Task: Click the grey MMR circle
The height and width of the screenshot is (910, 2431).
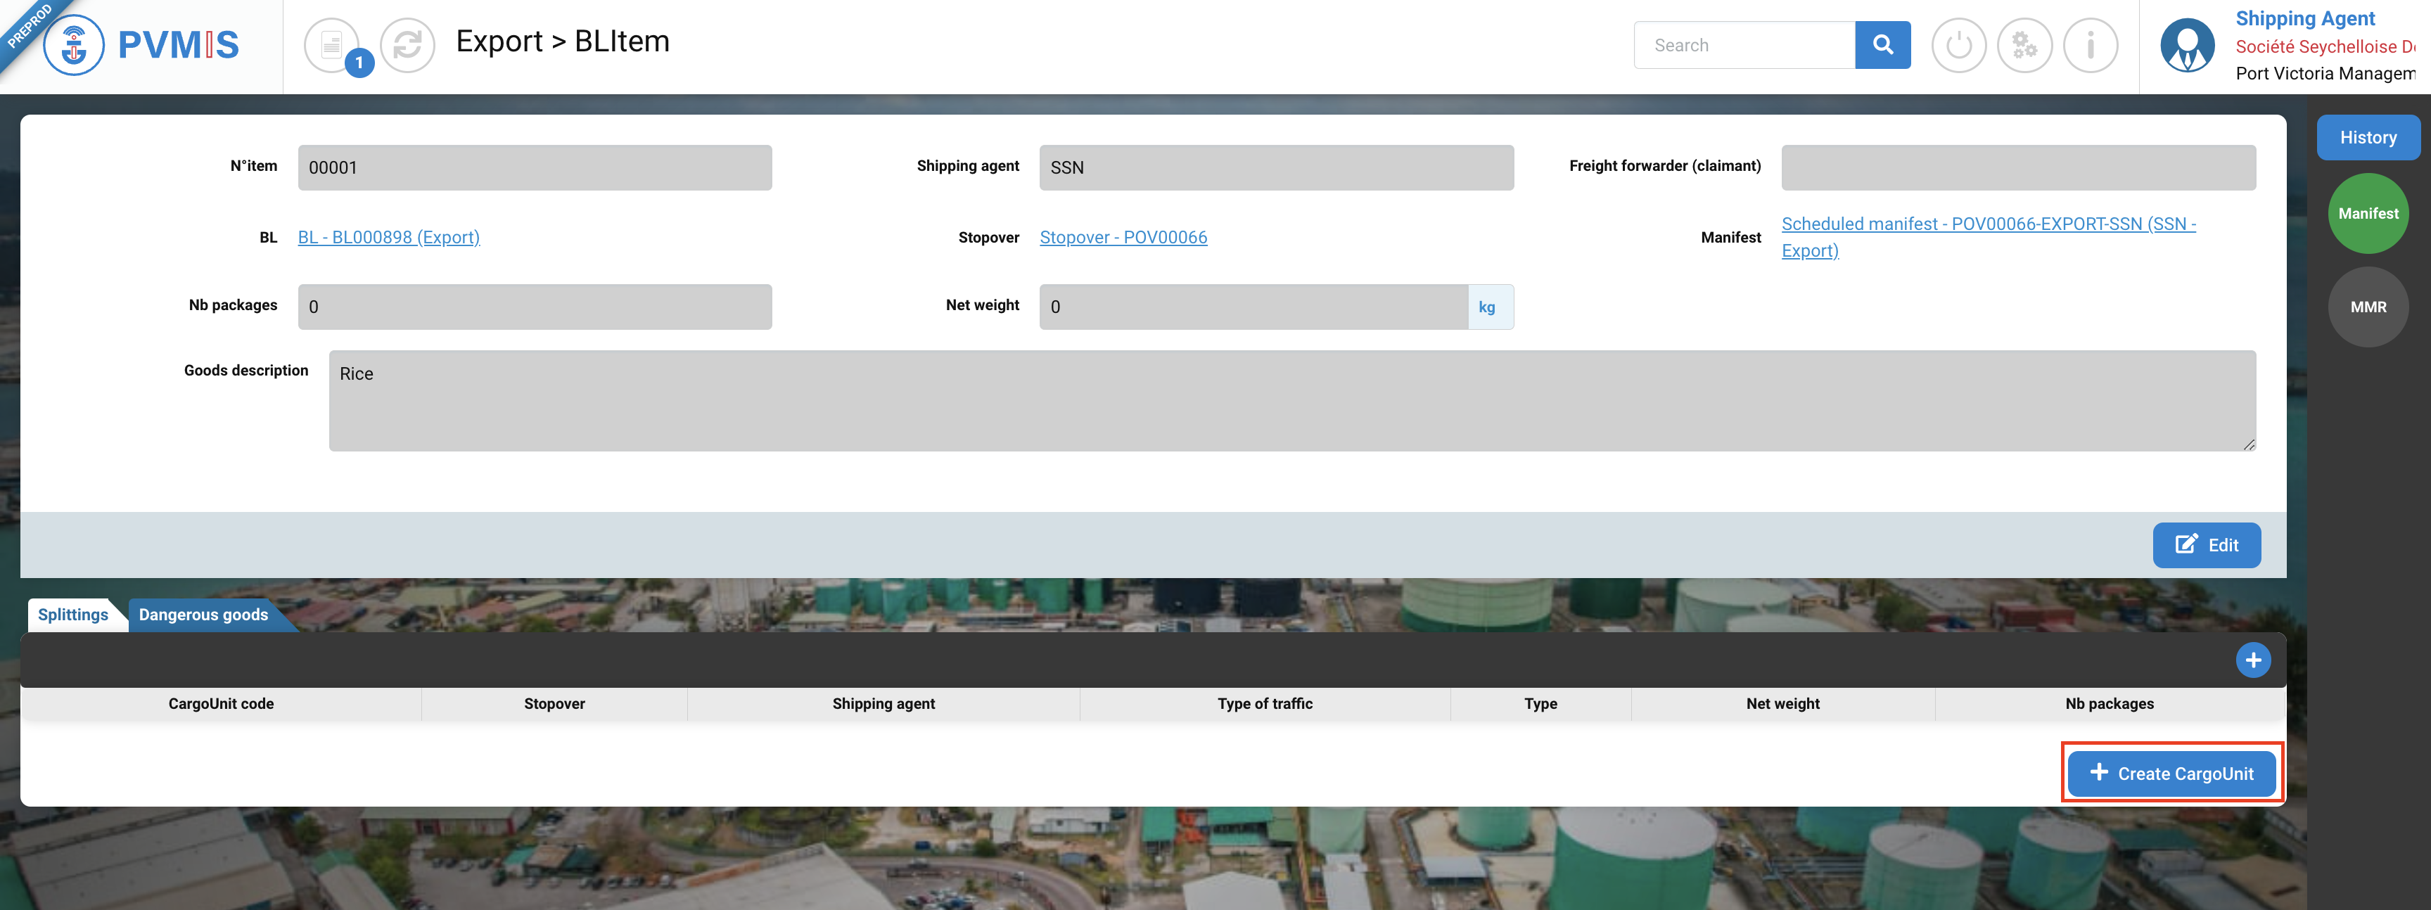Action: (x=2367, y=307)
